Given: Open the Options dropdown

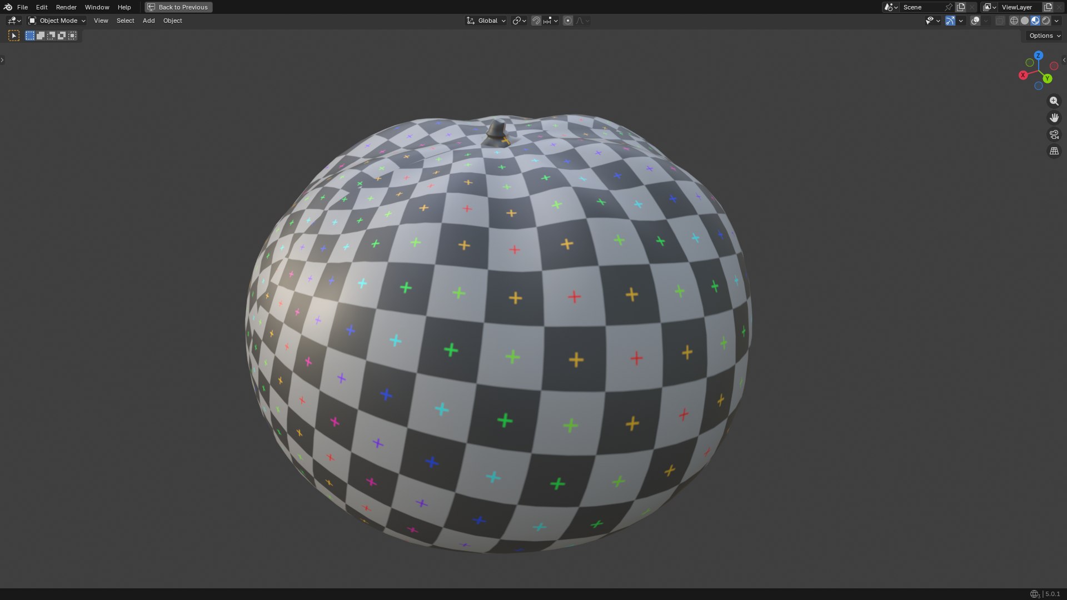Looking at the screenshot, I should [1045, 36].
